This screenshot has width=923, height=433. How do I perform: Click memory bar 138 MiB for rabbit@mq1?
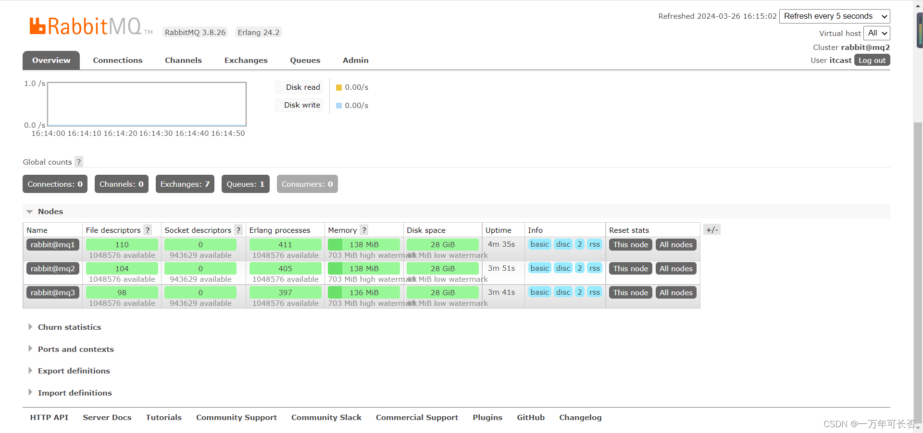pyautogui.click(x=364, y=244)
